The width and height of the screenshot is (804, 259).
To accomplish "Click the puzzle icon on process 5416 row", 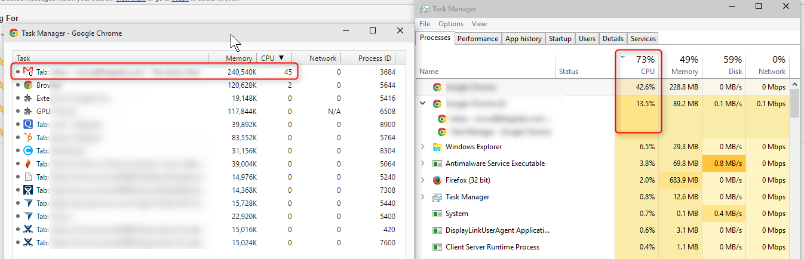I will (28, 98).
